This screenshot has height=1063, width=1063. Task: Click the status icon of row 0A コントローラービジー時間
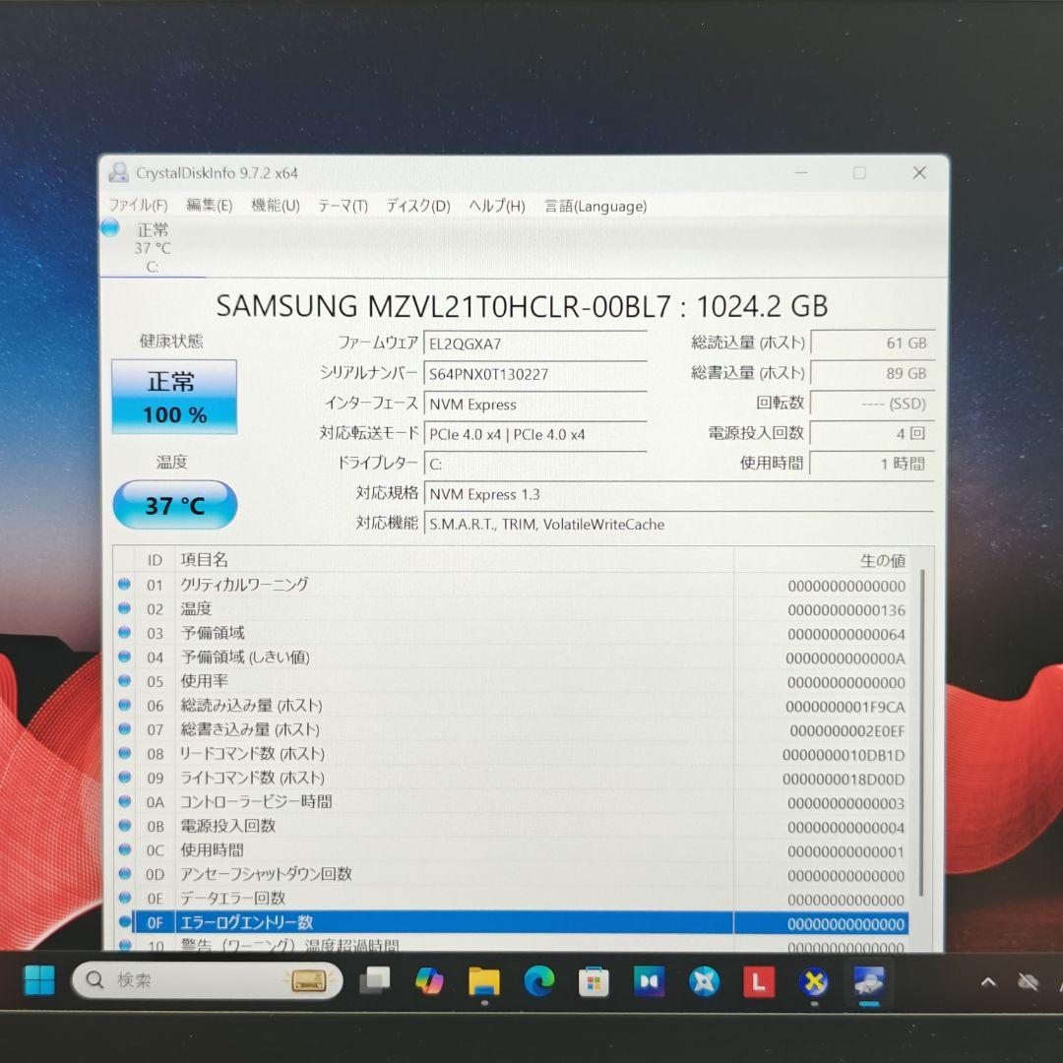pyautogui.click(x=124, y=801)
